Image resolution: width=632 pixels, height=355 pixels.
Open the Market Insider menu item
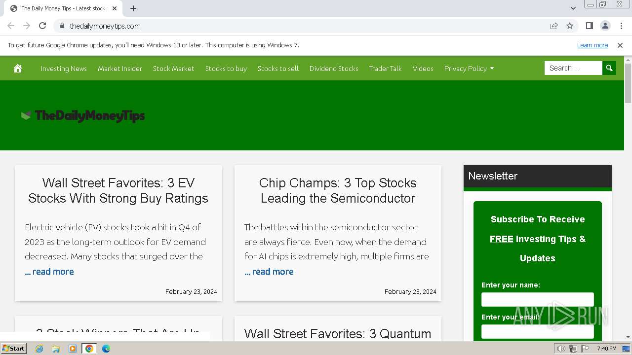pos(120,69)
